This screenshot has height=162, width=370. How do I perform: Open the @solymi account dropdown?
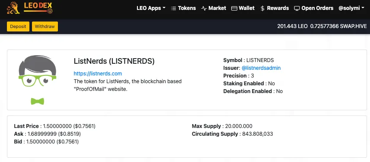point(351,8)
